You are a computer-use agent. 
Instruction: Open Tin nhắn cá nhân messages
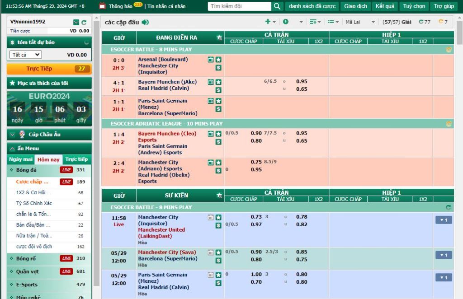166,6
